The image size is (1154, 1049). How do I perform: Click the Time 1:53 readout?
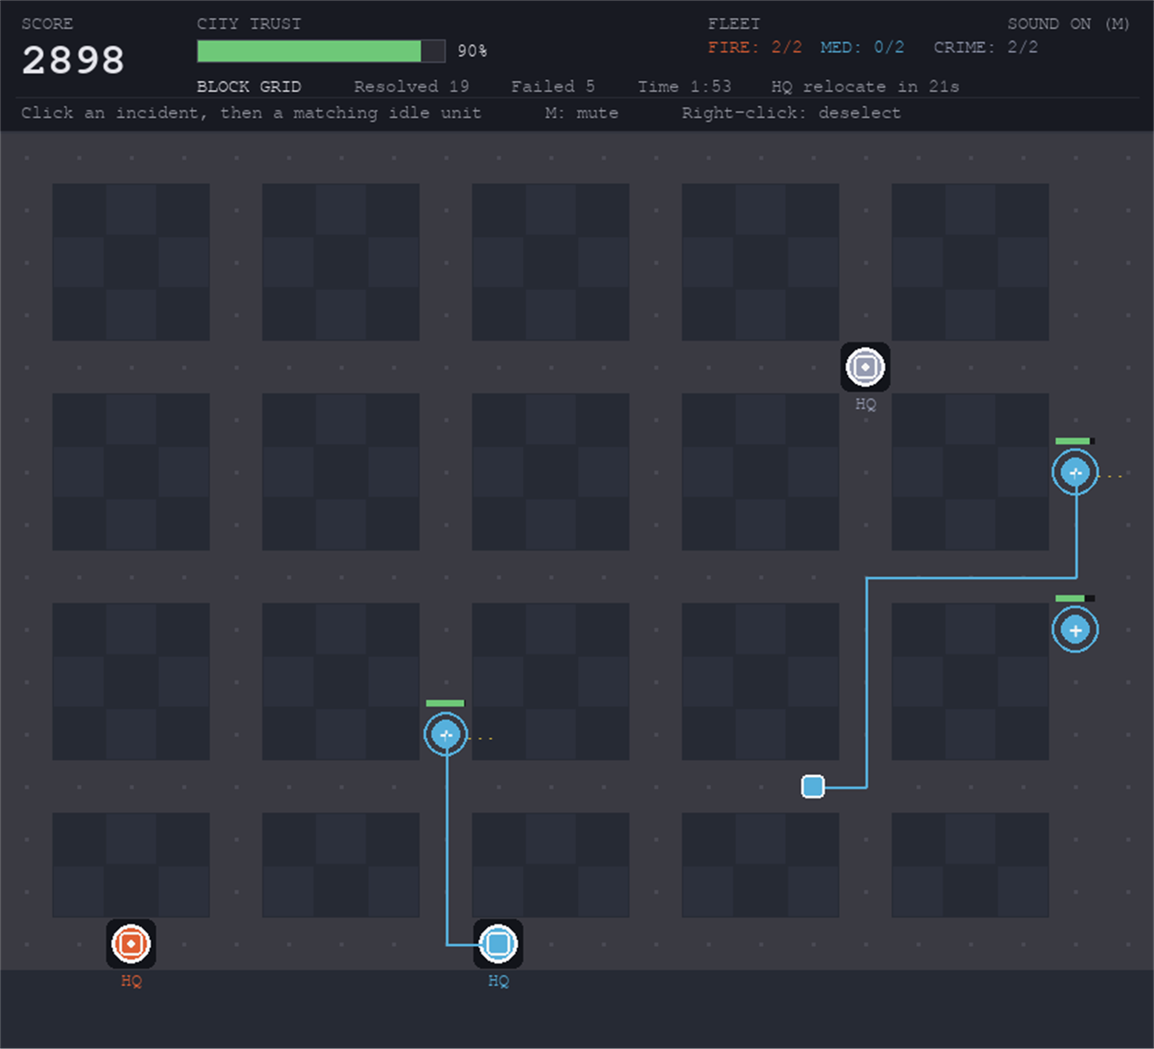684,87
